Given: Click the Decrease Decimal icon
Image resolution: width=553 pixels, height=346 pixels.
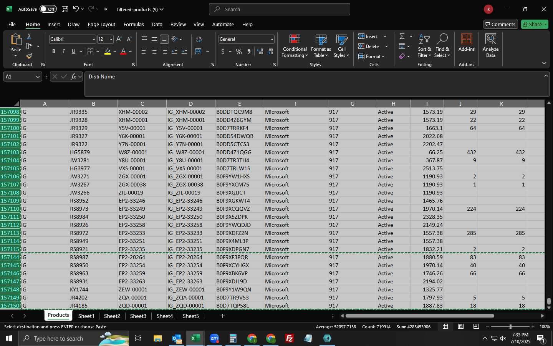Looking at the screenshot, I should (x=270, y=52).
